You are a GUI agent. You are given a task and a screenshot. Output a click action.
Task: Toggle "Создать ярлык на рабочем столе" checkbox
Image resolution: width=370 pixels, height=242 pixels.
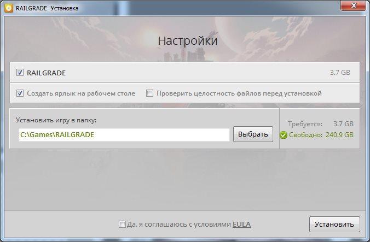(20, 93)
